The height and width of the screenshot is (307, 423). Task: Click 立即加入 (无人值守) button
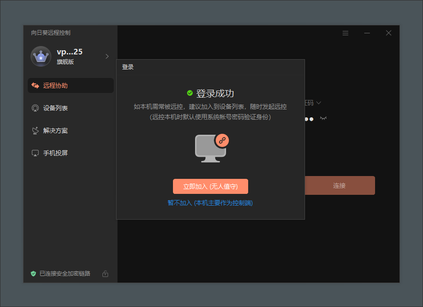pos(211,186)
